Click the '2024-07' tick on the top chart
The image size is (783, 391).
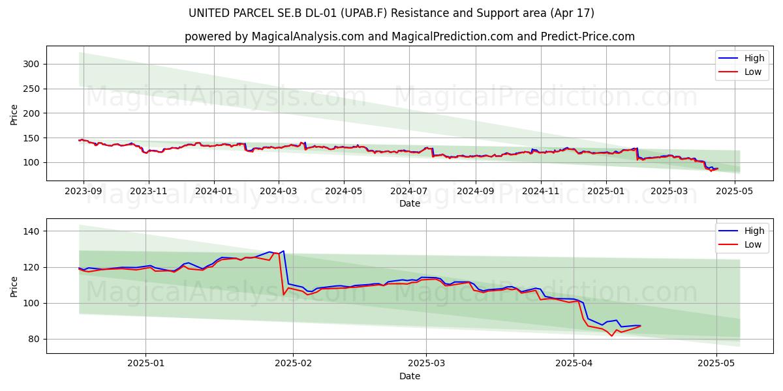pos(408,192)
